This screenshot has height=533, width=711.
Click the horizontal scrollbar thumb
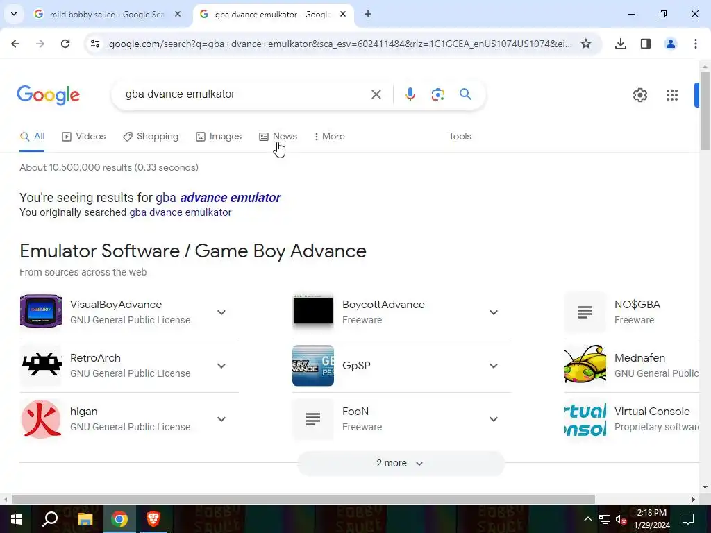[303, 499]
